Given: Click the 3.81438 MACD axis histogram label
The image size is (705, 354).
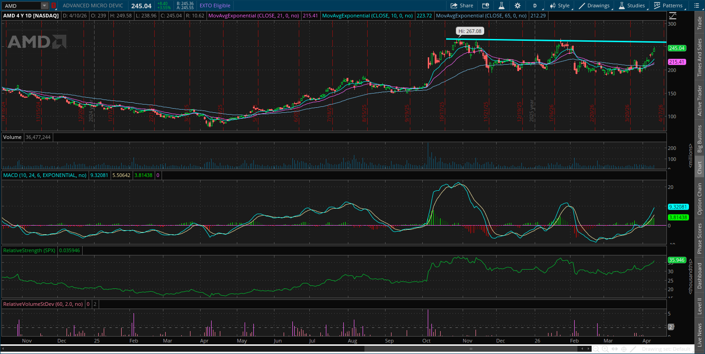Looking at the screenshot, I should point(677,217).
